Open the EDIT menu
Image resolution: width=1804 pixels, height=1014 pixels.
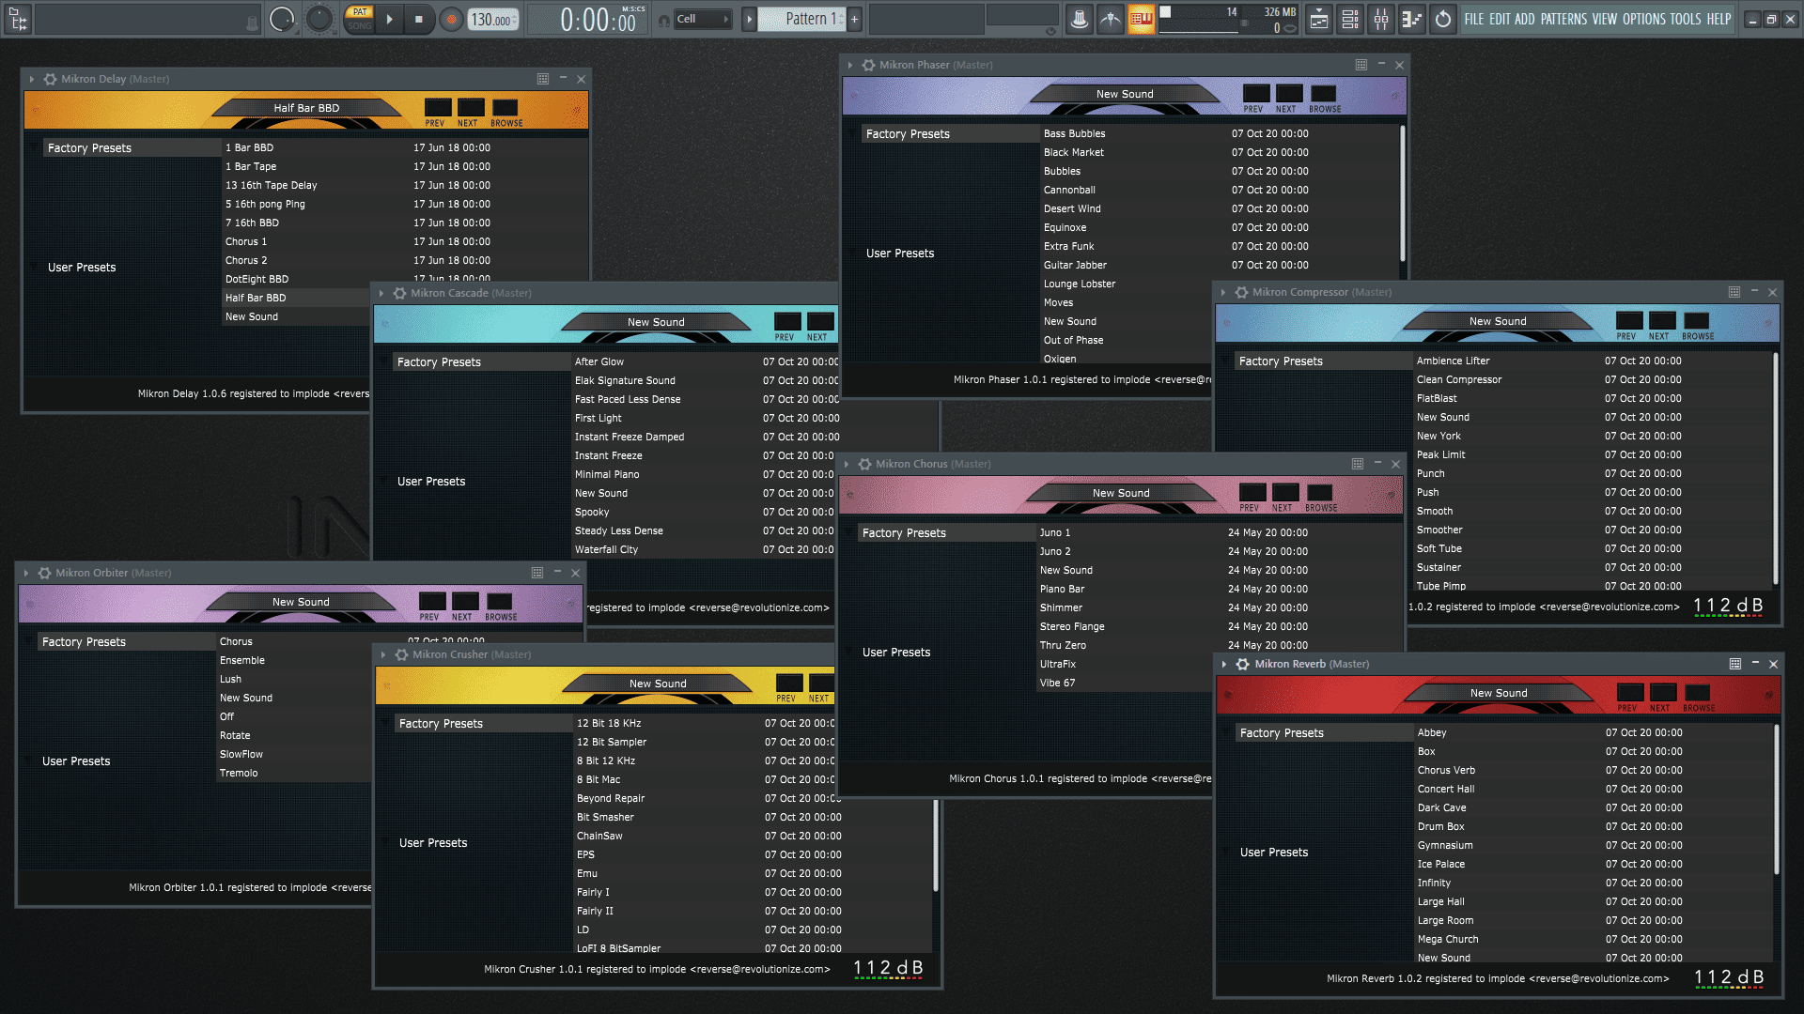tap(1500, 19)
